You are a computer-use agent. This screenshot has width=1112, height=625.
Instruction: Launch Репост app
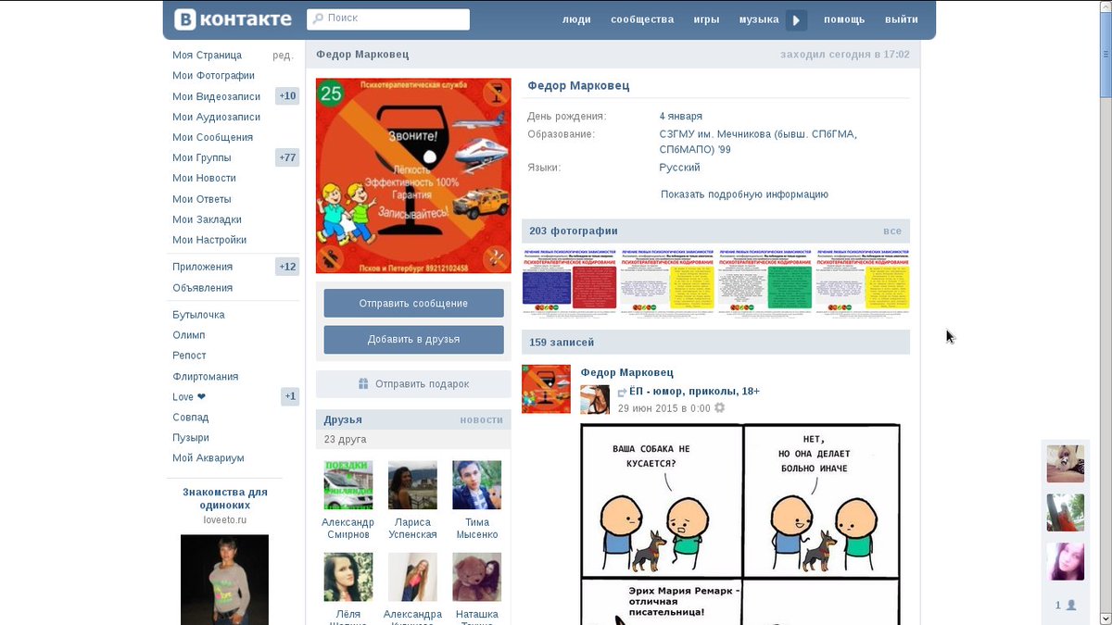(x=189, y=356)
